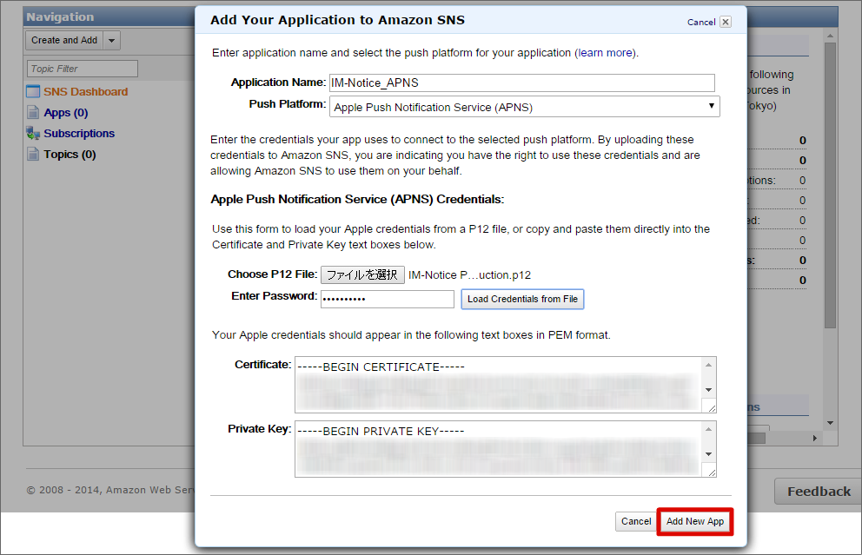
Task: Click the Create and Add button
Action: coord(64,40)
